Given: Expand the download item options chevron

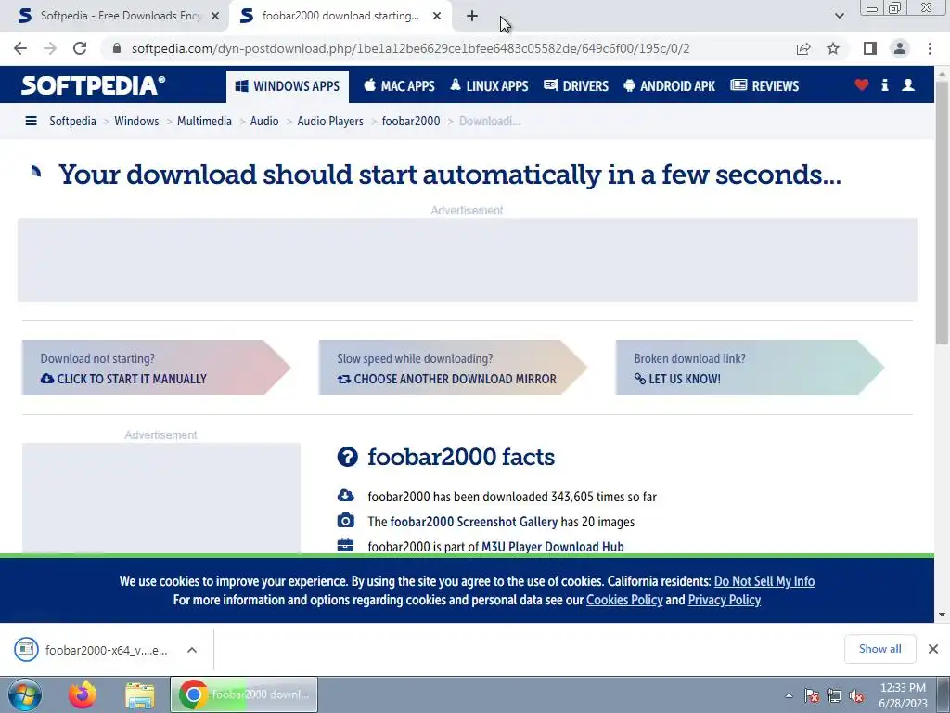Looking at the screenshot, I should click(192, 650).
